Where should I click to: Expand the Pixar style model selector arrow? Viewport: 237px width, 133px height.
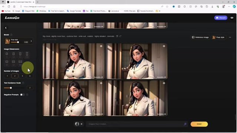(x=31, y=41)
